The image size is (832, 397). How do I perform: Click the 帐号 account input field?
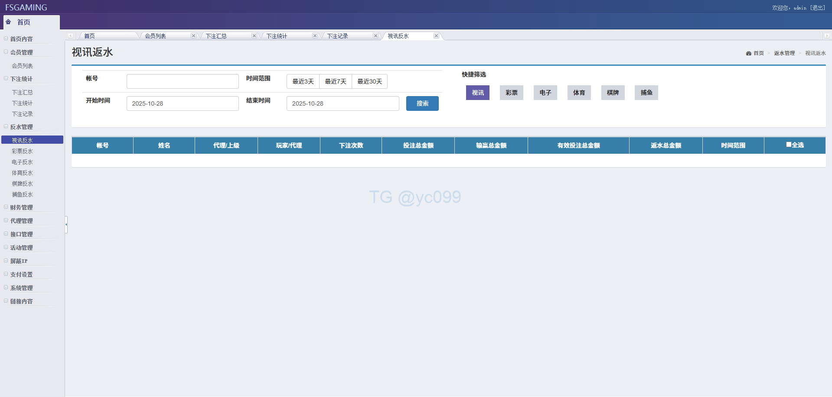183,81
